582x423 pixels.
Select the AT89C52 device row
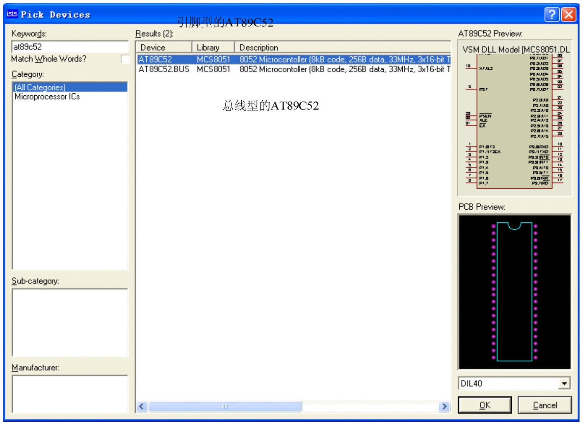(x=294, y=59)
